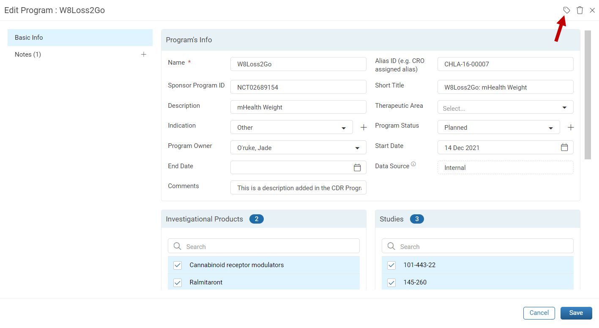Click Save button
Image resolution: width=599 pixels, height=328 pixels.
pos(576,313)
